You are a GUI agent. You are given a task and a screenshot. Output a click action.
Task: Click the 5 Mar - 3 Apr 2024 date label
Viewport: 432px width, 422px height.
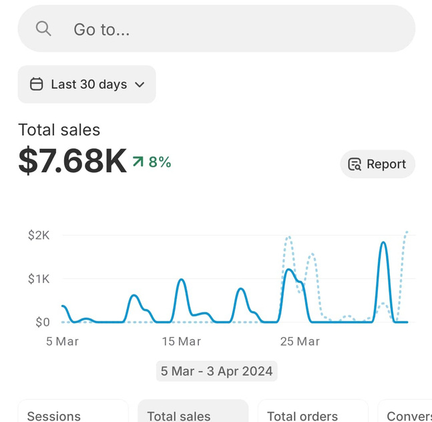coord(217,371)
